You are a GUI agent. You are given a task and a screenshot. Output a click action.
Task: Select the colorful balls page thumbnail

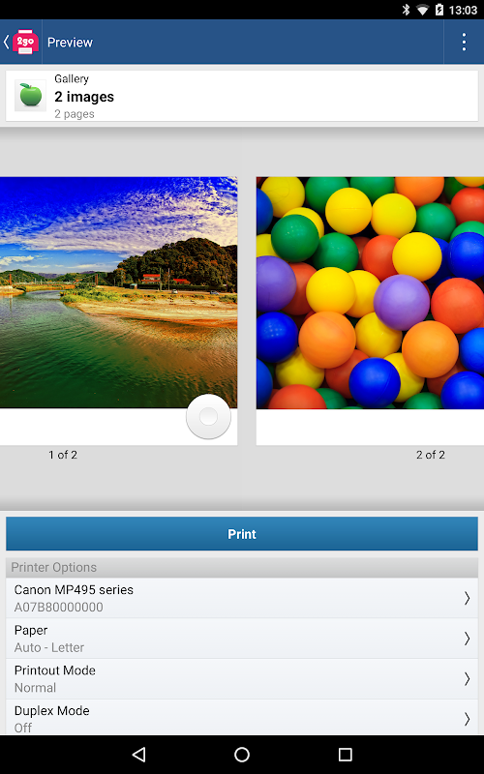coord(370,311)
